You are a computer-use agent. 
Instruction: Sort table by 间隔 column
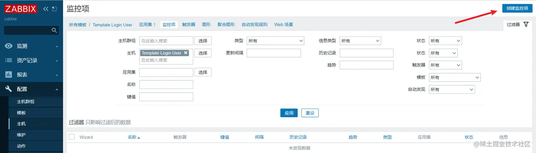259,137
